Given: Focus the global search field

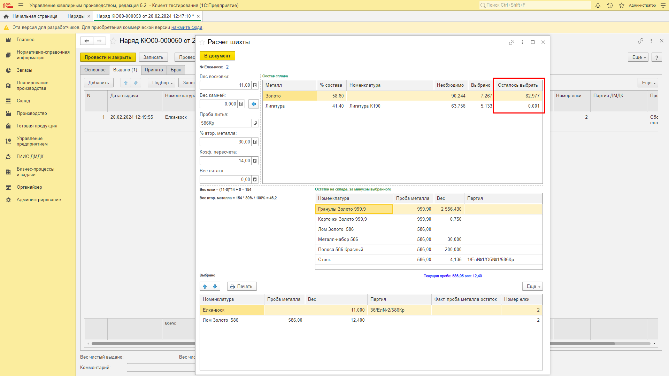Looking at the screenshot, I should click(535, 5).
